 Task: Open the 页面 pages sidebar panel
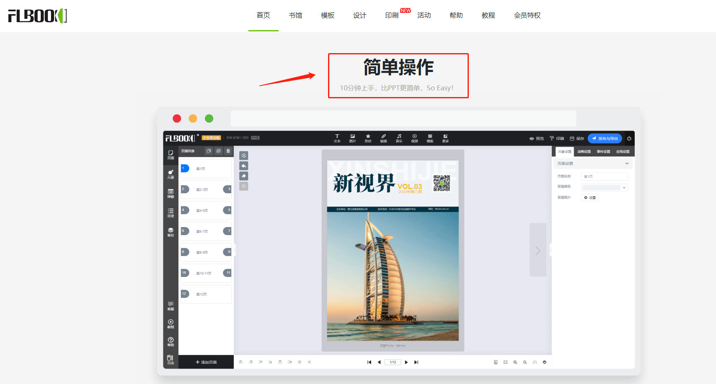(171, 155)
